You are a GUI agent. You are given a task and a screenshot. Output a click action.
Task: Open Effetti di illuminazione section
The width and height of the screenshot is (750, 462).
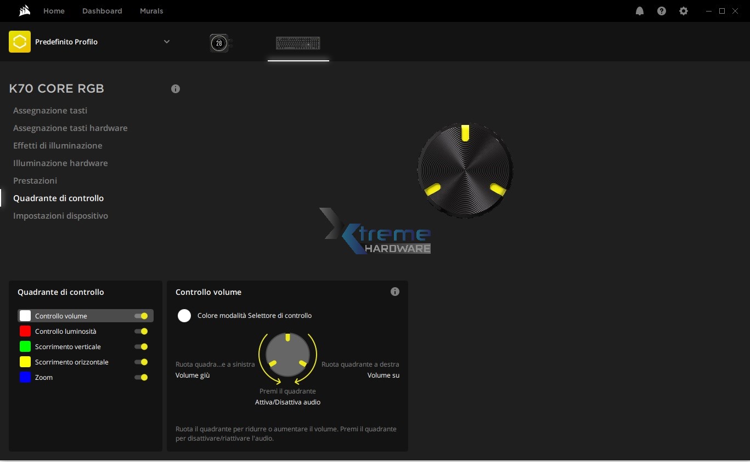(58, 146)
